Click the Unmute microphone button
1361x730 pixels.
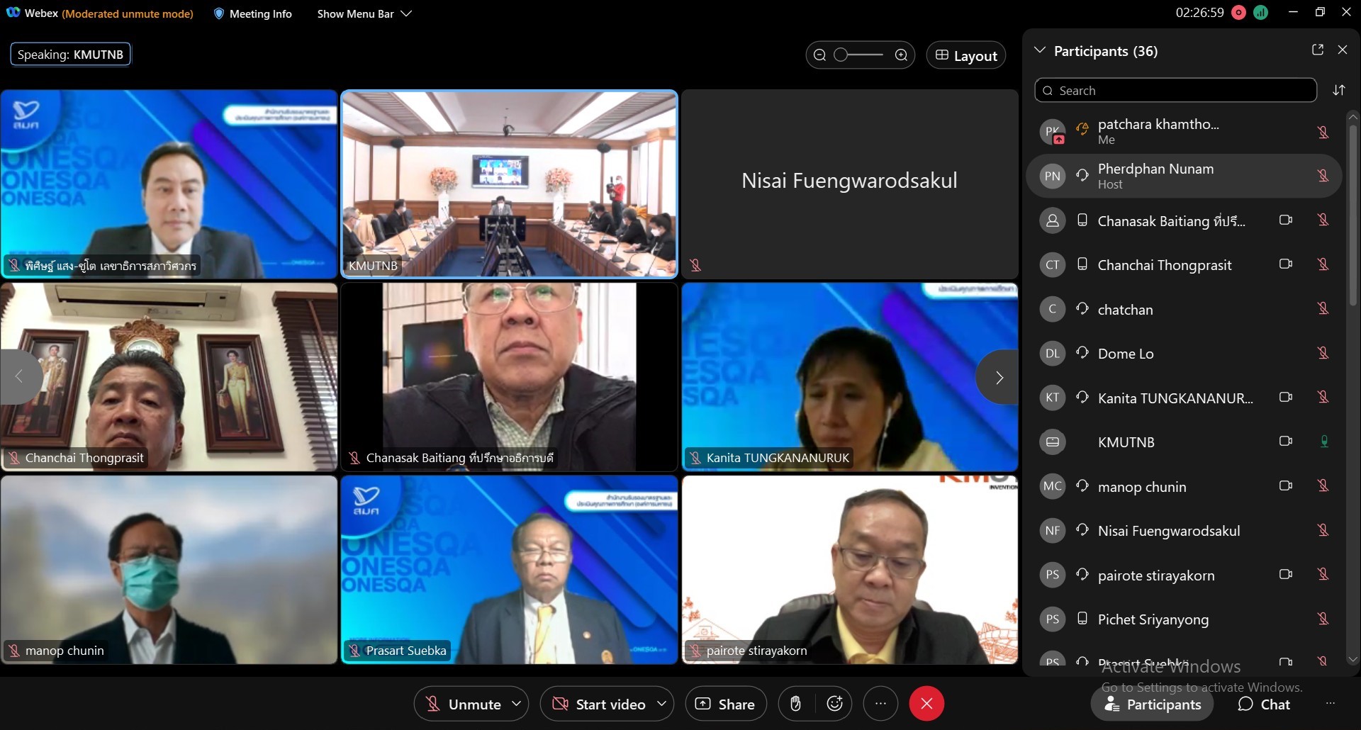click(x=463, y=704)
